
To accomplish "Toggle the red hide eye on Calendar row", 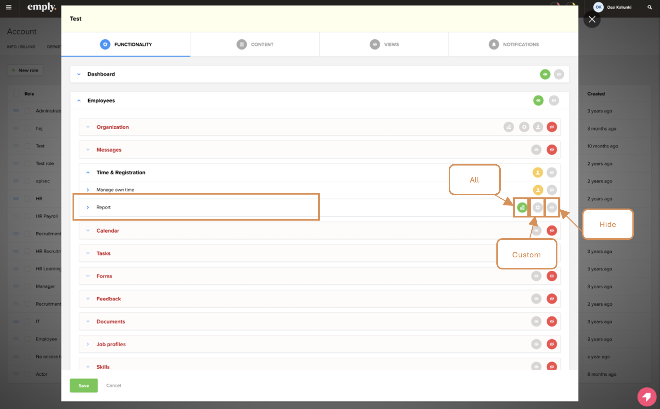I will point(552,230).
